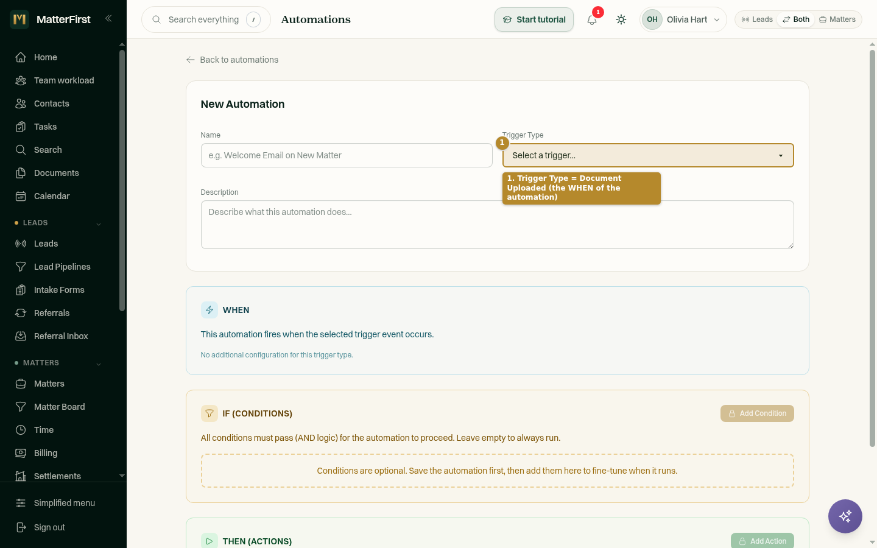This screenshot has height=548, width=877.
Task: Click the Billing icon in sidebar
Action: [21, 453]
